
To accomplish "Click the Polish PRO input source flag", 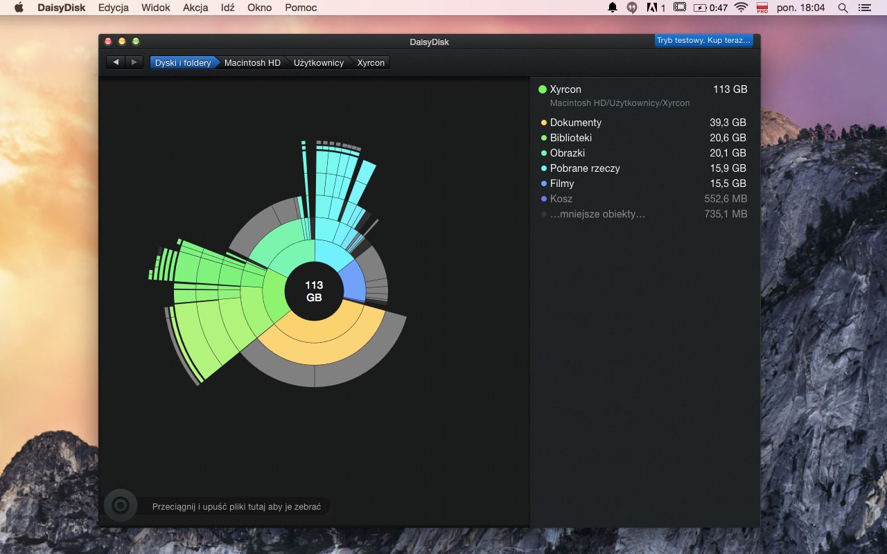I will click(762, 8).
